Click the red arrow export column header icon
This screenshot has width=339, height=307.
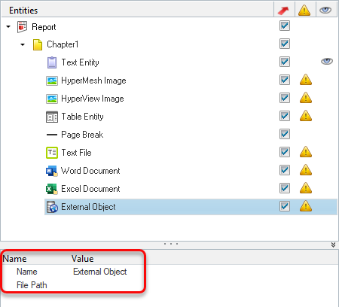(x=283, y=11)
